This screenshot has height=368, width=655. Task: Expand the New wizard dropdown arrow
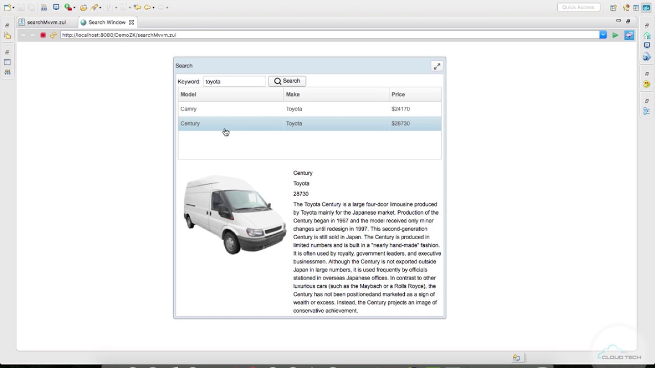[x=13, y=8]
